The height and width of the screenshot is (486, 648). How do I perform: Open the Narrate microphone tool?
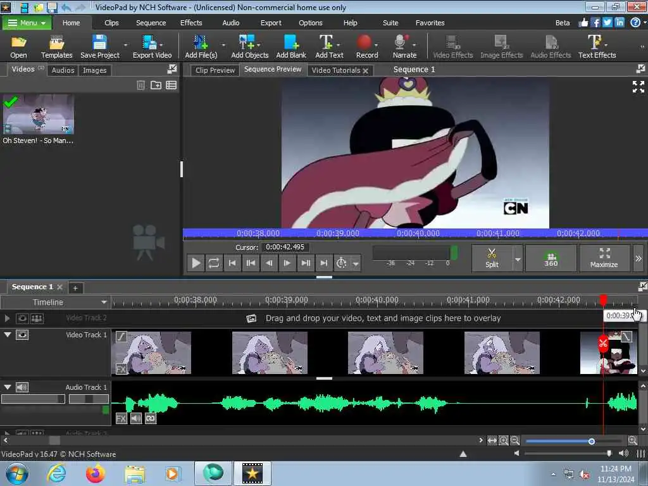pyautogui.click(x=404, y=47)
